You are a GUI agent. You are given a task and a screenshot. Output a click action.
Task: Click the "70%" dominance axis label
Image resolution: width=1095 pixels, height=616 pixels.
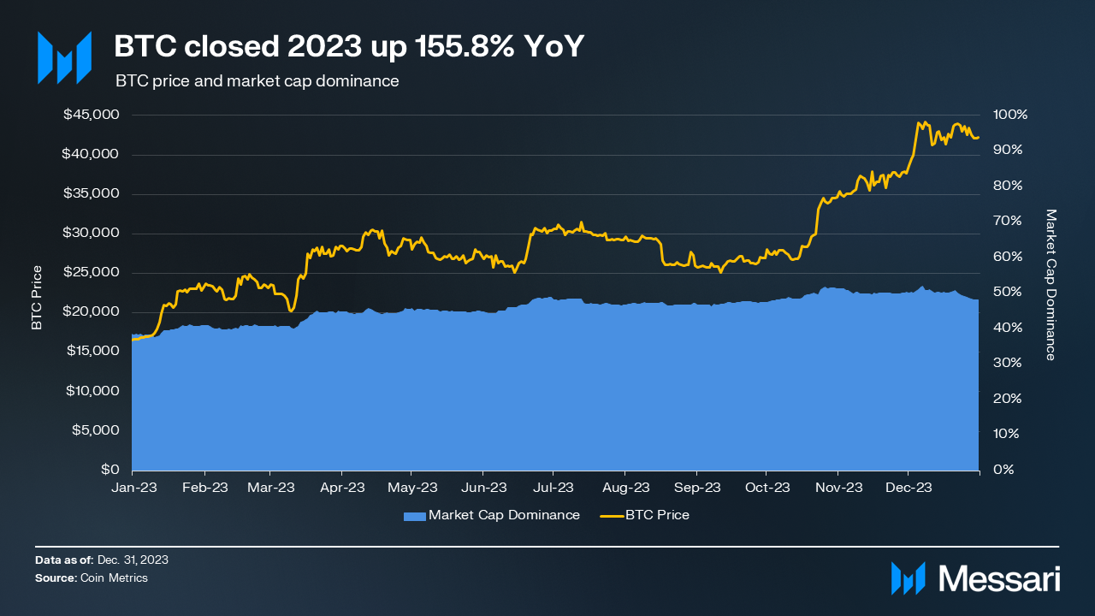pyautogui.click(x=1007, y=221)
